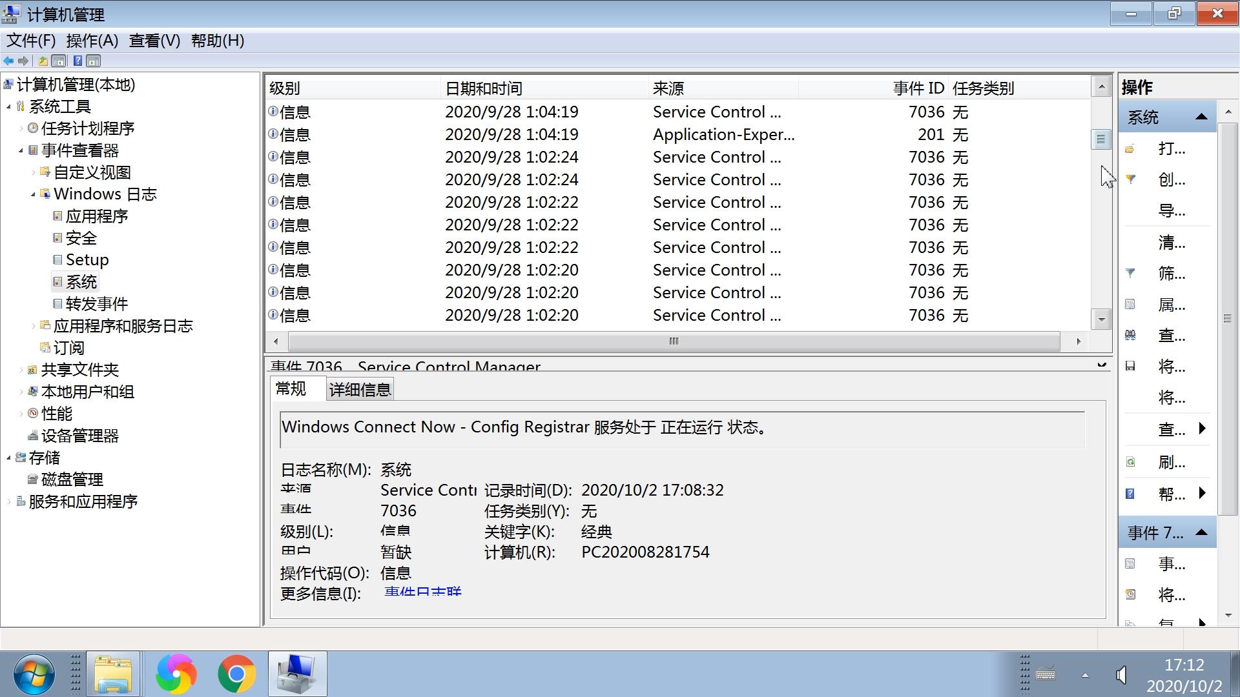Image resolution: width=1240 pixels, height=697 pixels.
Task: Select 设备管理器 in the tree
Action: tap(79, 436)
